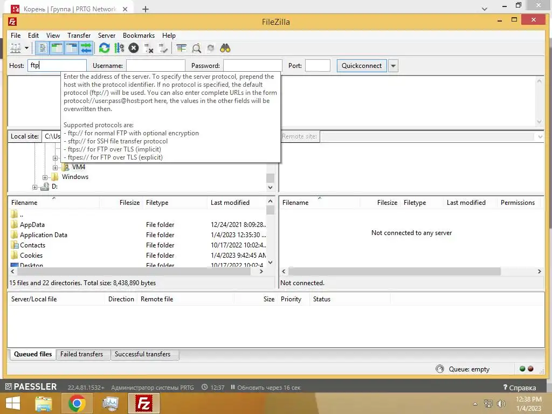Open the File menu

point(16,35)
